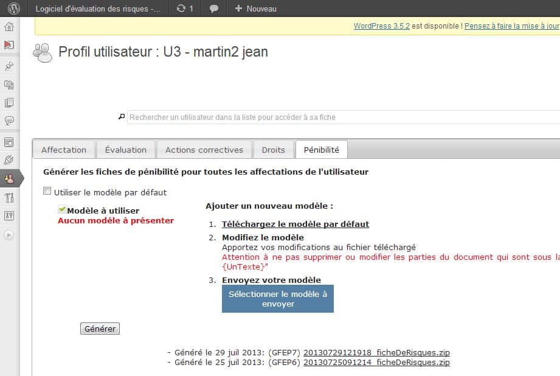
Task: Switch to the Évaluation tab
Action: (x=125, y=150)
